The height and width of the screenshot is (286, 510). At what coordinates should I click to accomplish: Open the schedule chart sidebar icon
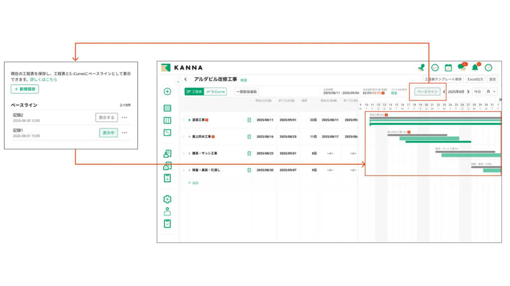167,133
